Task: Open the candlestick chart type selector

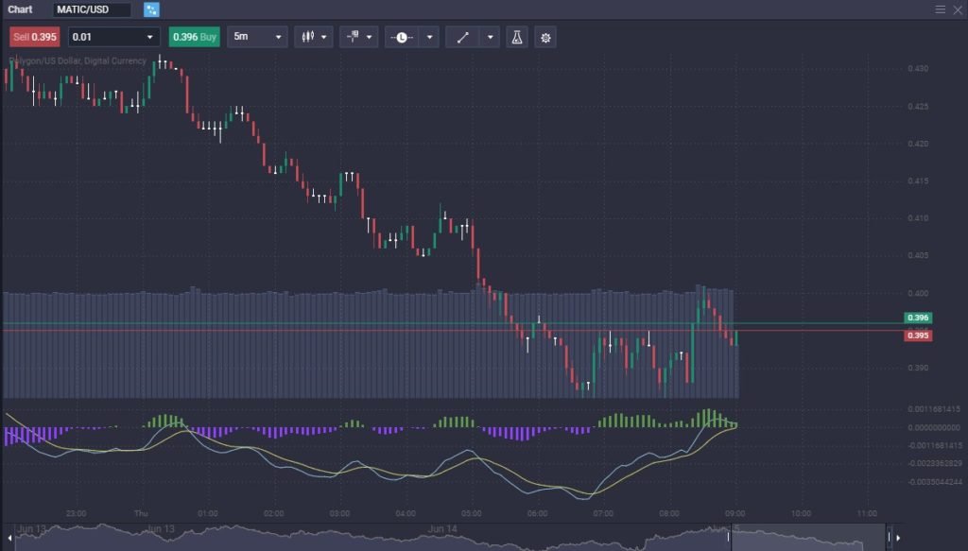Action: 314,37
